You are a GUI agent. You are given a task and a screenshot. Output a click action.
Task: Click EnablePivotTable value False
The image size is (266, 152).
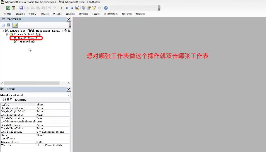[x=53, y=128]
